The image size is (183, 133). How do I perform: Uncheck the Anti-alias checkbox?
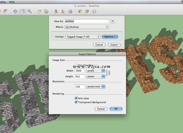pos(76,98)
